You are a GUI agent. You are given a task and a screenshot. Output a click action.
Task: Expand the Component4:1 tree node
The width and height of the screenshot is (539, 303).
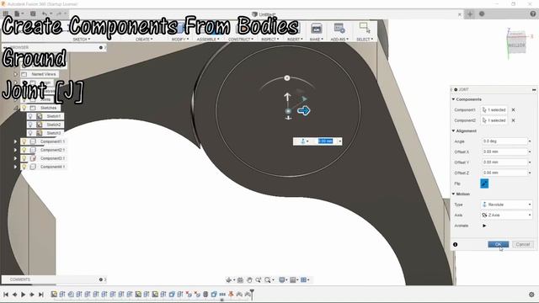[15, 167]
